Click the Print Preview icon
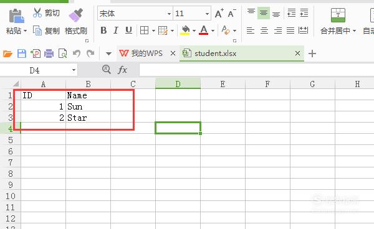374x229 pixels. tap(63, 54)
